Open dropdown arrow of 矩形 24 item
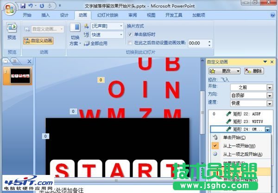Screen dimensions: 278x193 [x=267, y=130]
